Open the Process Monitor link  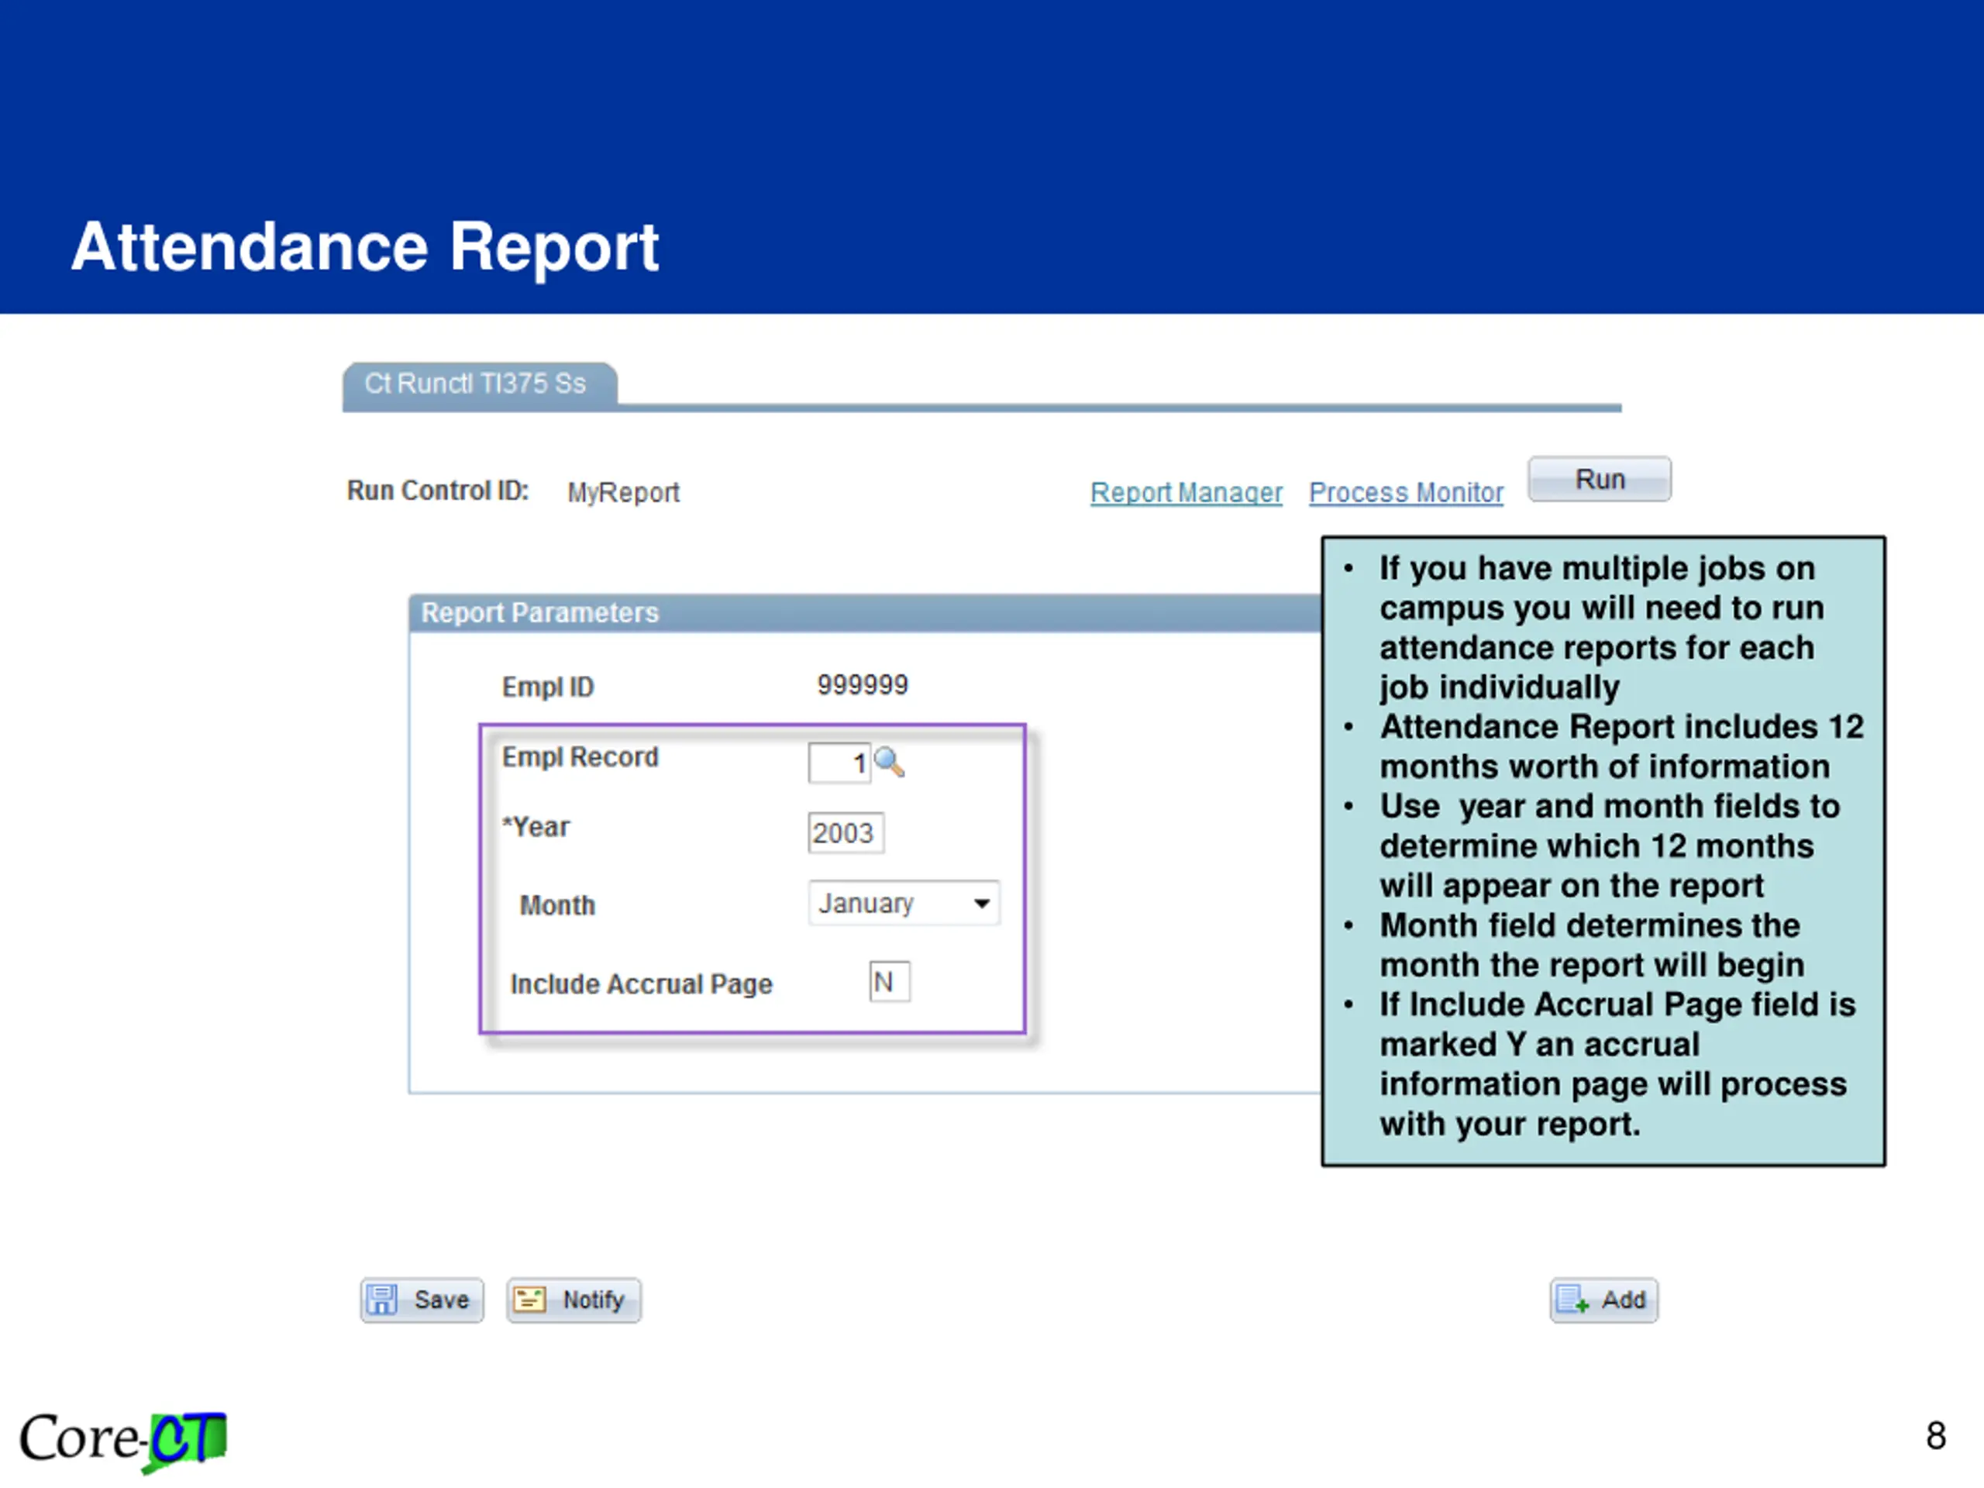point(1406,492)
